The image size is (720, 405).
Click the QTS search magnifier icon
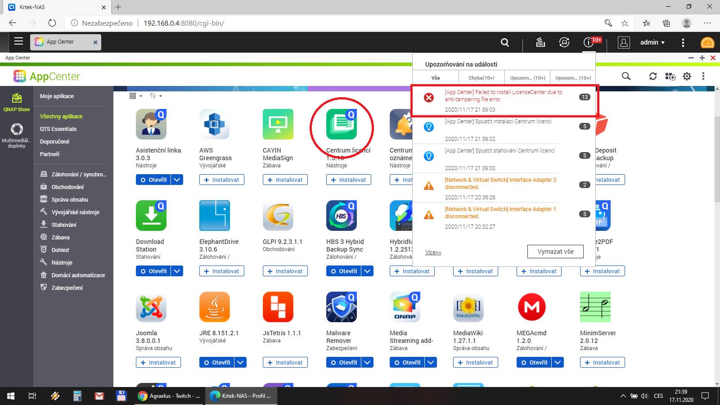[505, 42]
